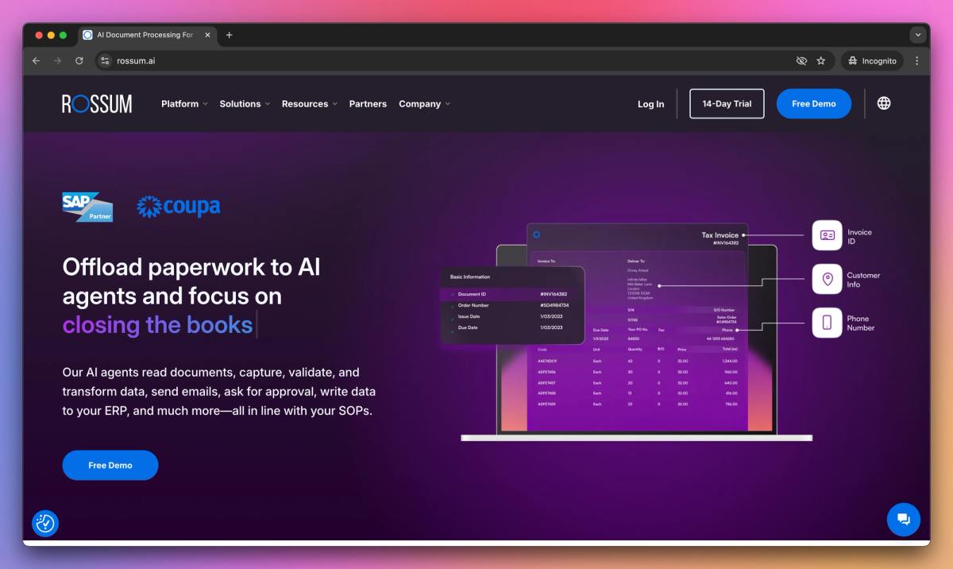Click the Tax Invoice heading
This screenshot has height=569, width=953.
(x=720, y=235)
